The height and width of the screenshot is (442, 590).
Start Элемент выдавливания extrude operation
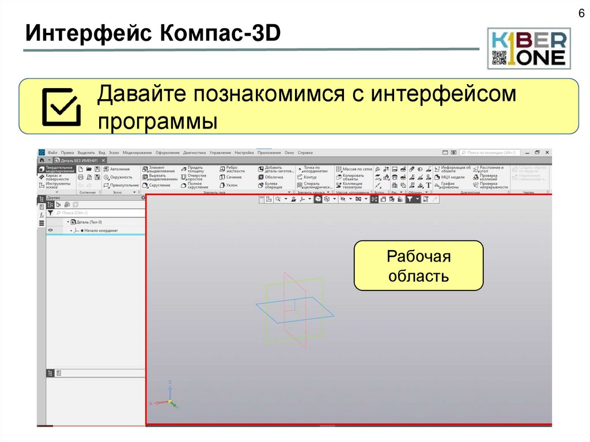(x=158, y=169)
